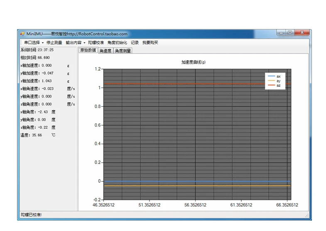Click the toolbar drag grip handle
This screenshot has height=231, width=326.
21,42
